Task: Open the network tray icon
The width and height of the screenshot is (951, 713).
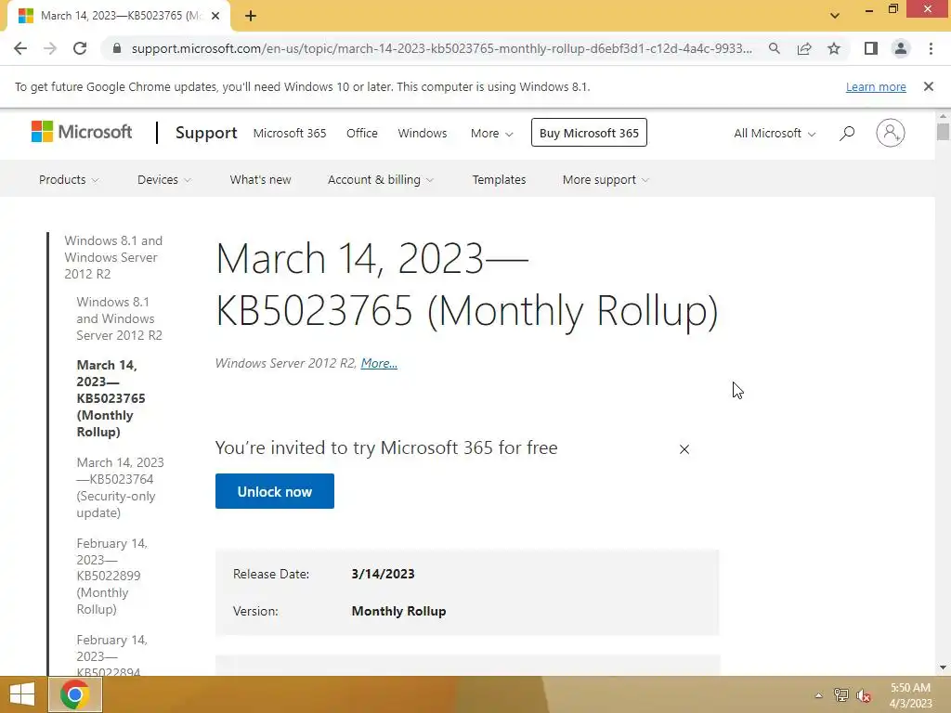Action: tap(840, 695)
